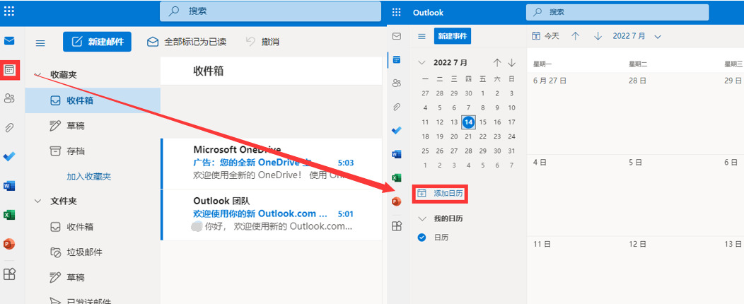Launch Word from the mail view sidebar

coord(9,186)
